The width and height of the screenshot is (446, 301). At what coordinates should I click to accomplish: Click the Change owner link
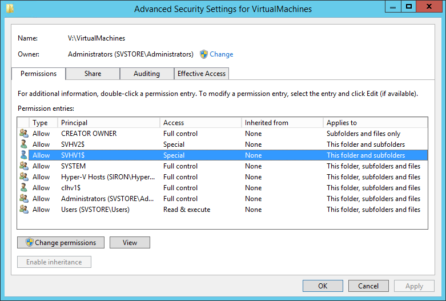222,54
